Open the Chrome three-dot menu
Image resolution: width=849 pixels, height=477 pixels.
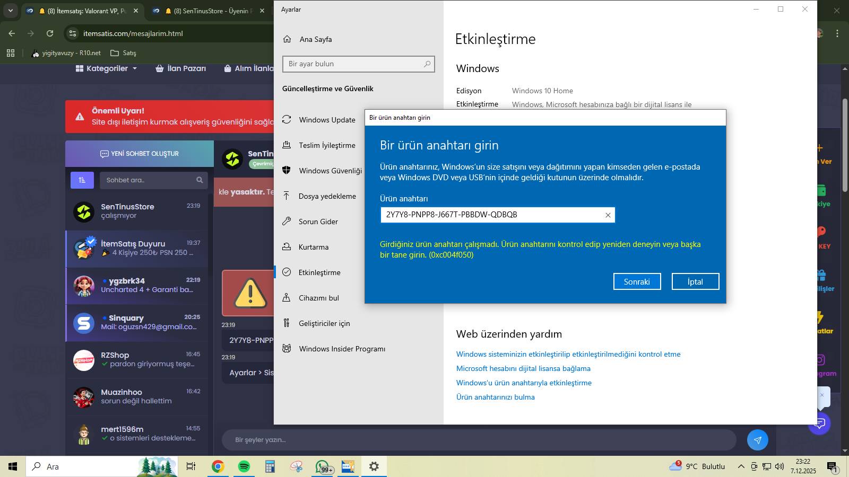pos(837,33)
